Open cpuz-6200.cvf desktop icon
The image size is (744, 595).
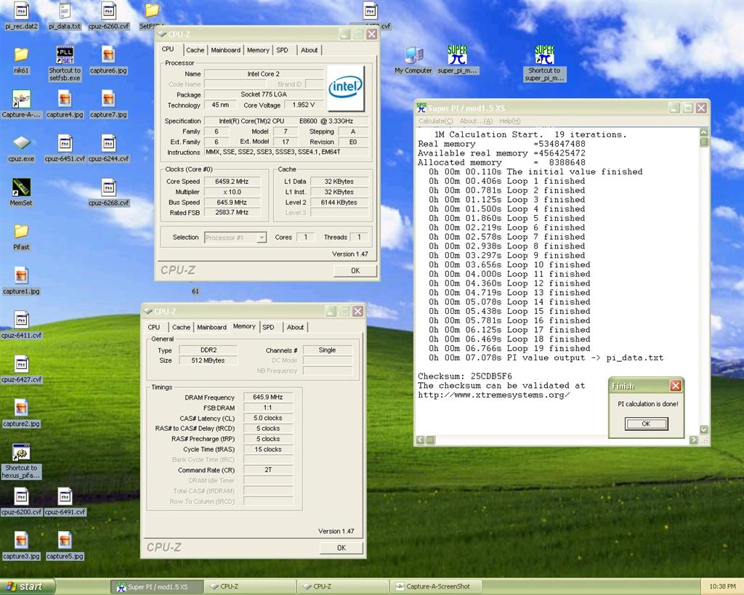click(x=21, y=501)
